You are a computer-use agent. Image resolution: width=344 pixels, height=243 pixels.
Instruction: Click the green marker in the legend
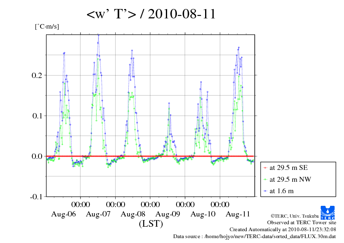tap(265, 180)
